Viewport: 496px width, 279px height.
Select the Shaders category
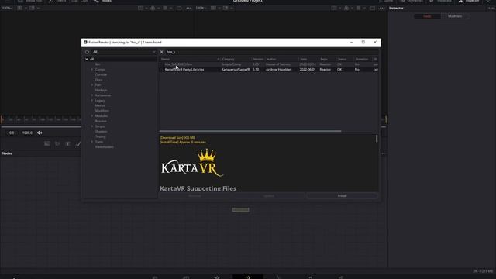102,132
